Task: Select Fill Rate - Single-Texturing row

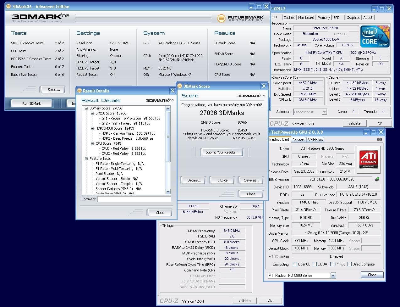Action: click(119, 164)
